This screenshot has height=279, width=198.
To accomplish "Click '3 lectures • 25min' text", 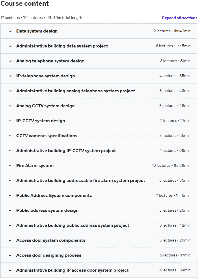I will (175, 135).
